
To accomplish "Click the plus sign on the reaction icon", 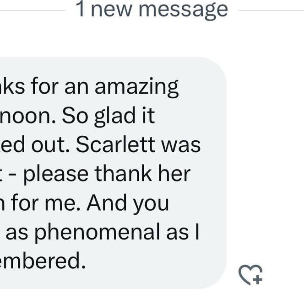I will click(x=258, y=279).
